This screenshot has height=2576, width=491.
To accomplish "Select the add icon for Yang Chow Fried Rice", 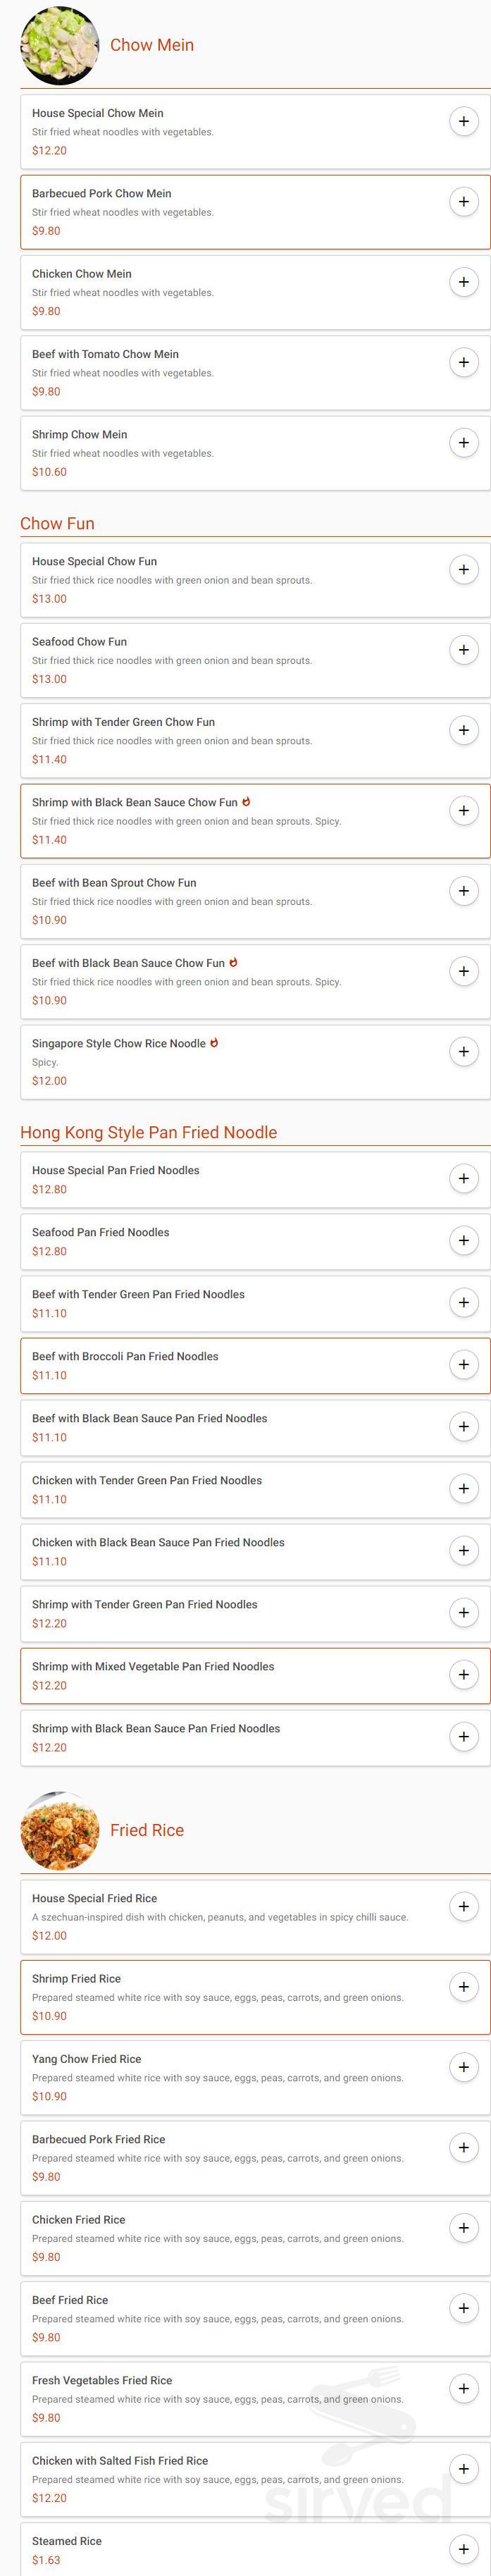I will pyautogui.click(x=464, y=2067).
